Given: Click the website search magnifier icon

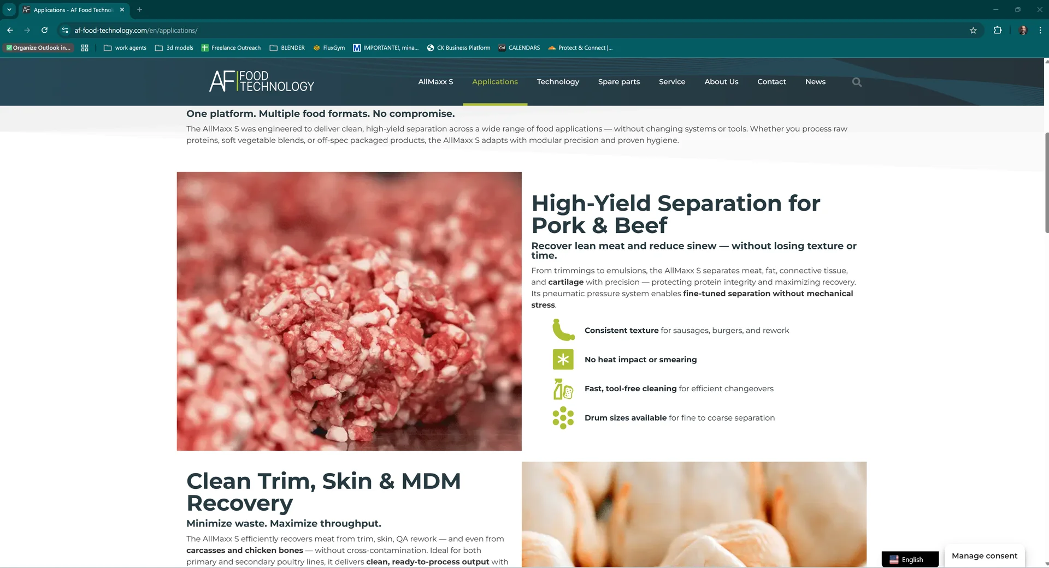Looking at the screenshot, I should tap(857, 82).
